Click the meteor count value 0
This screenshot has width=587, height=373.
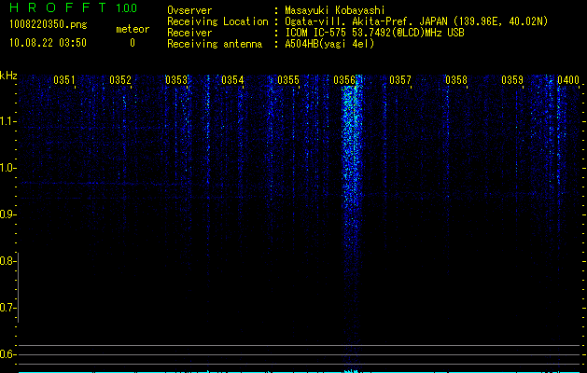pyautogui.click(x=133, y=43)
